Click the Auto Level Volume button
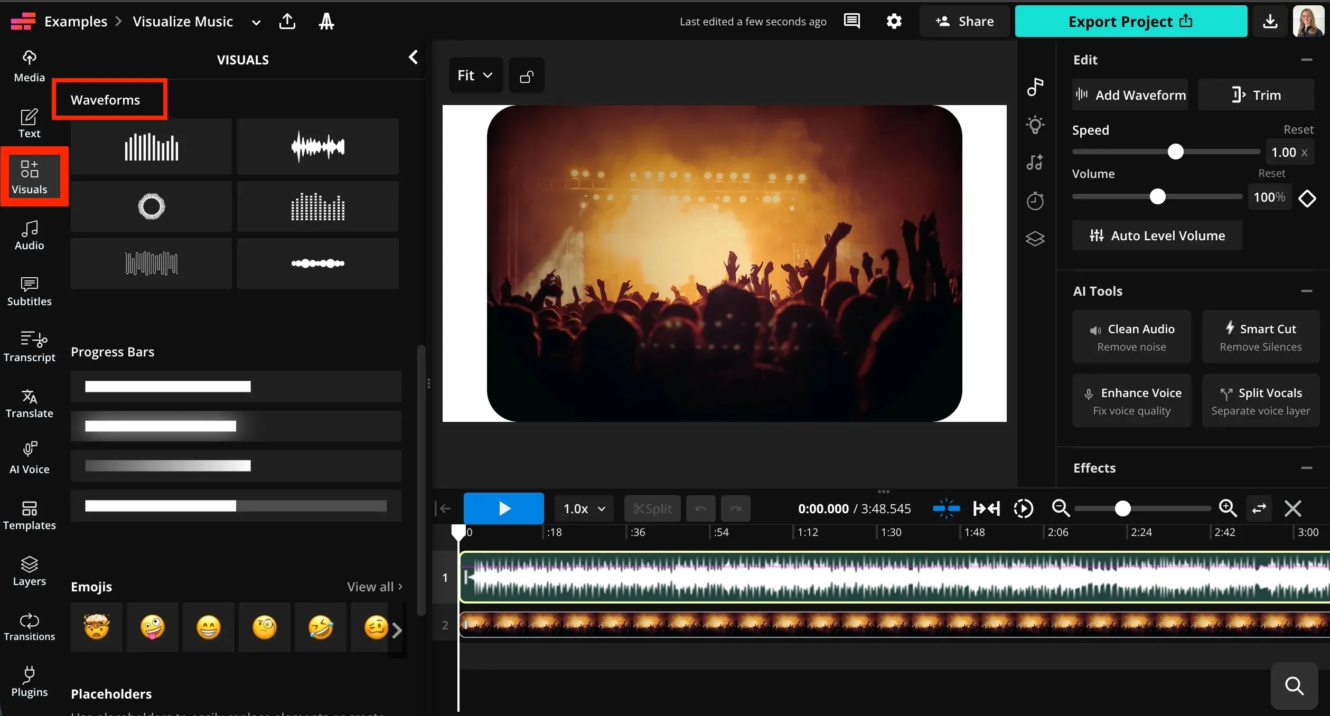 (x=1157, y=235)
